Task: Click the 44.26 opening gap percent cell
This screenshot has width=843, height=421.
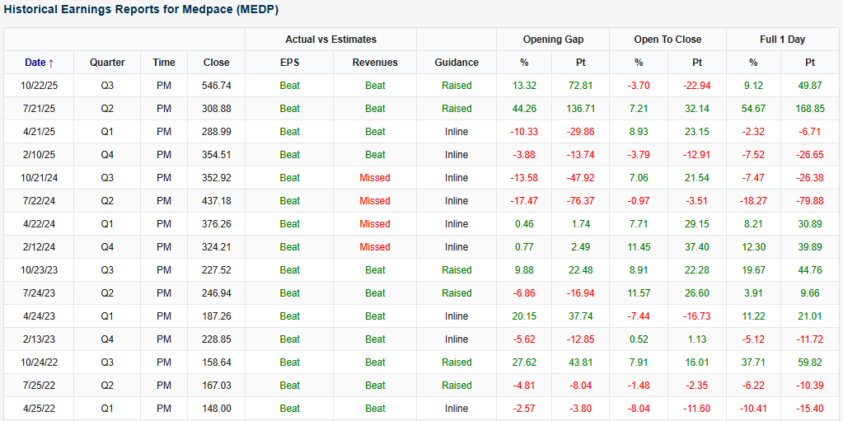Action: click(x=523, y=108)
